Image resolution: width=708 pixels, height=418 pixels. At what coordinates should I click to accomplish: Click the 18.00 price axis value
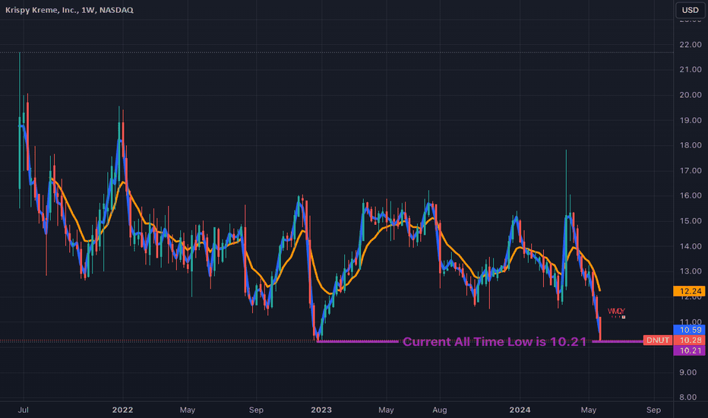(691, 145)
